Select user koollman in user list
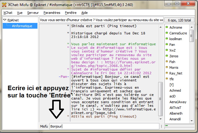The width and height of the screenshot is (198, 133). [x=176, y=39]
